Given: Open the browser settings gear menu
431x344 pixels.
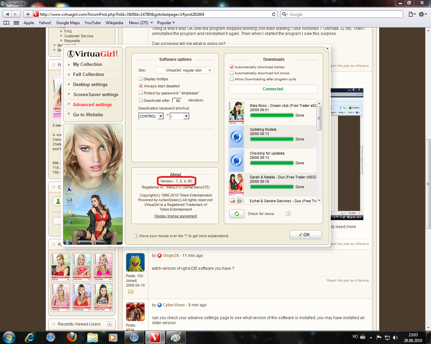Looking at the screenshot, I should coord(423,14).
